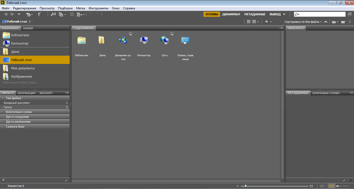Switch to the Папки tab
This screenshot has width=354, height=189.
[x=28, y=28]
